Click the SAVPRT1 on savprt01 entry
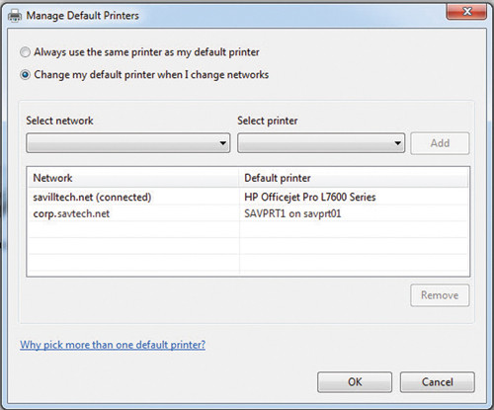Image resolution: width=494 pixels, height=410 pixels. (292, 213)
